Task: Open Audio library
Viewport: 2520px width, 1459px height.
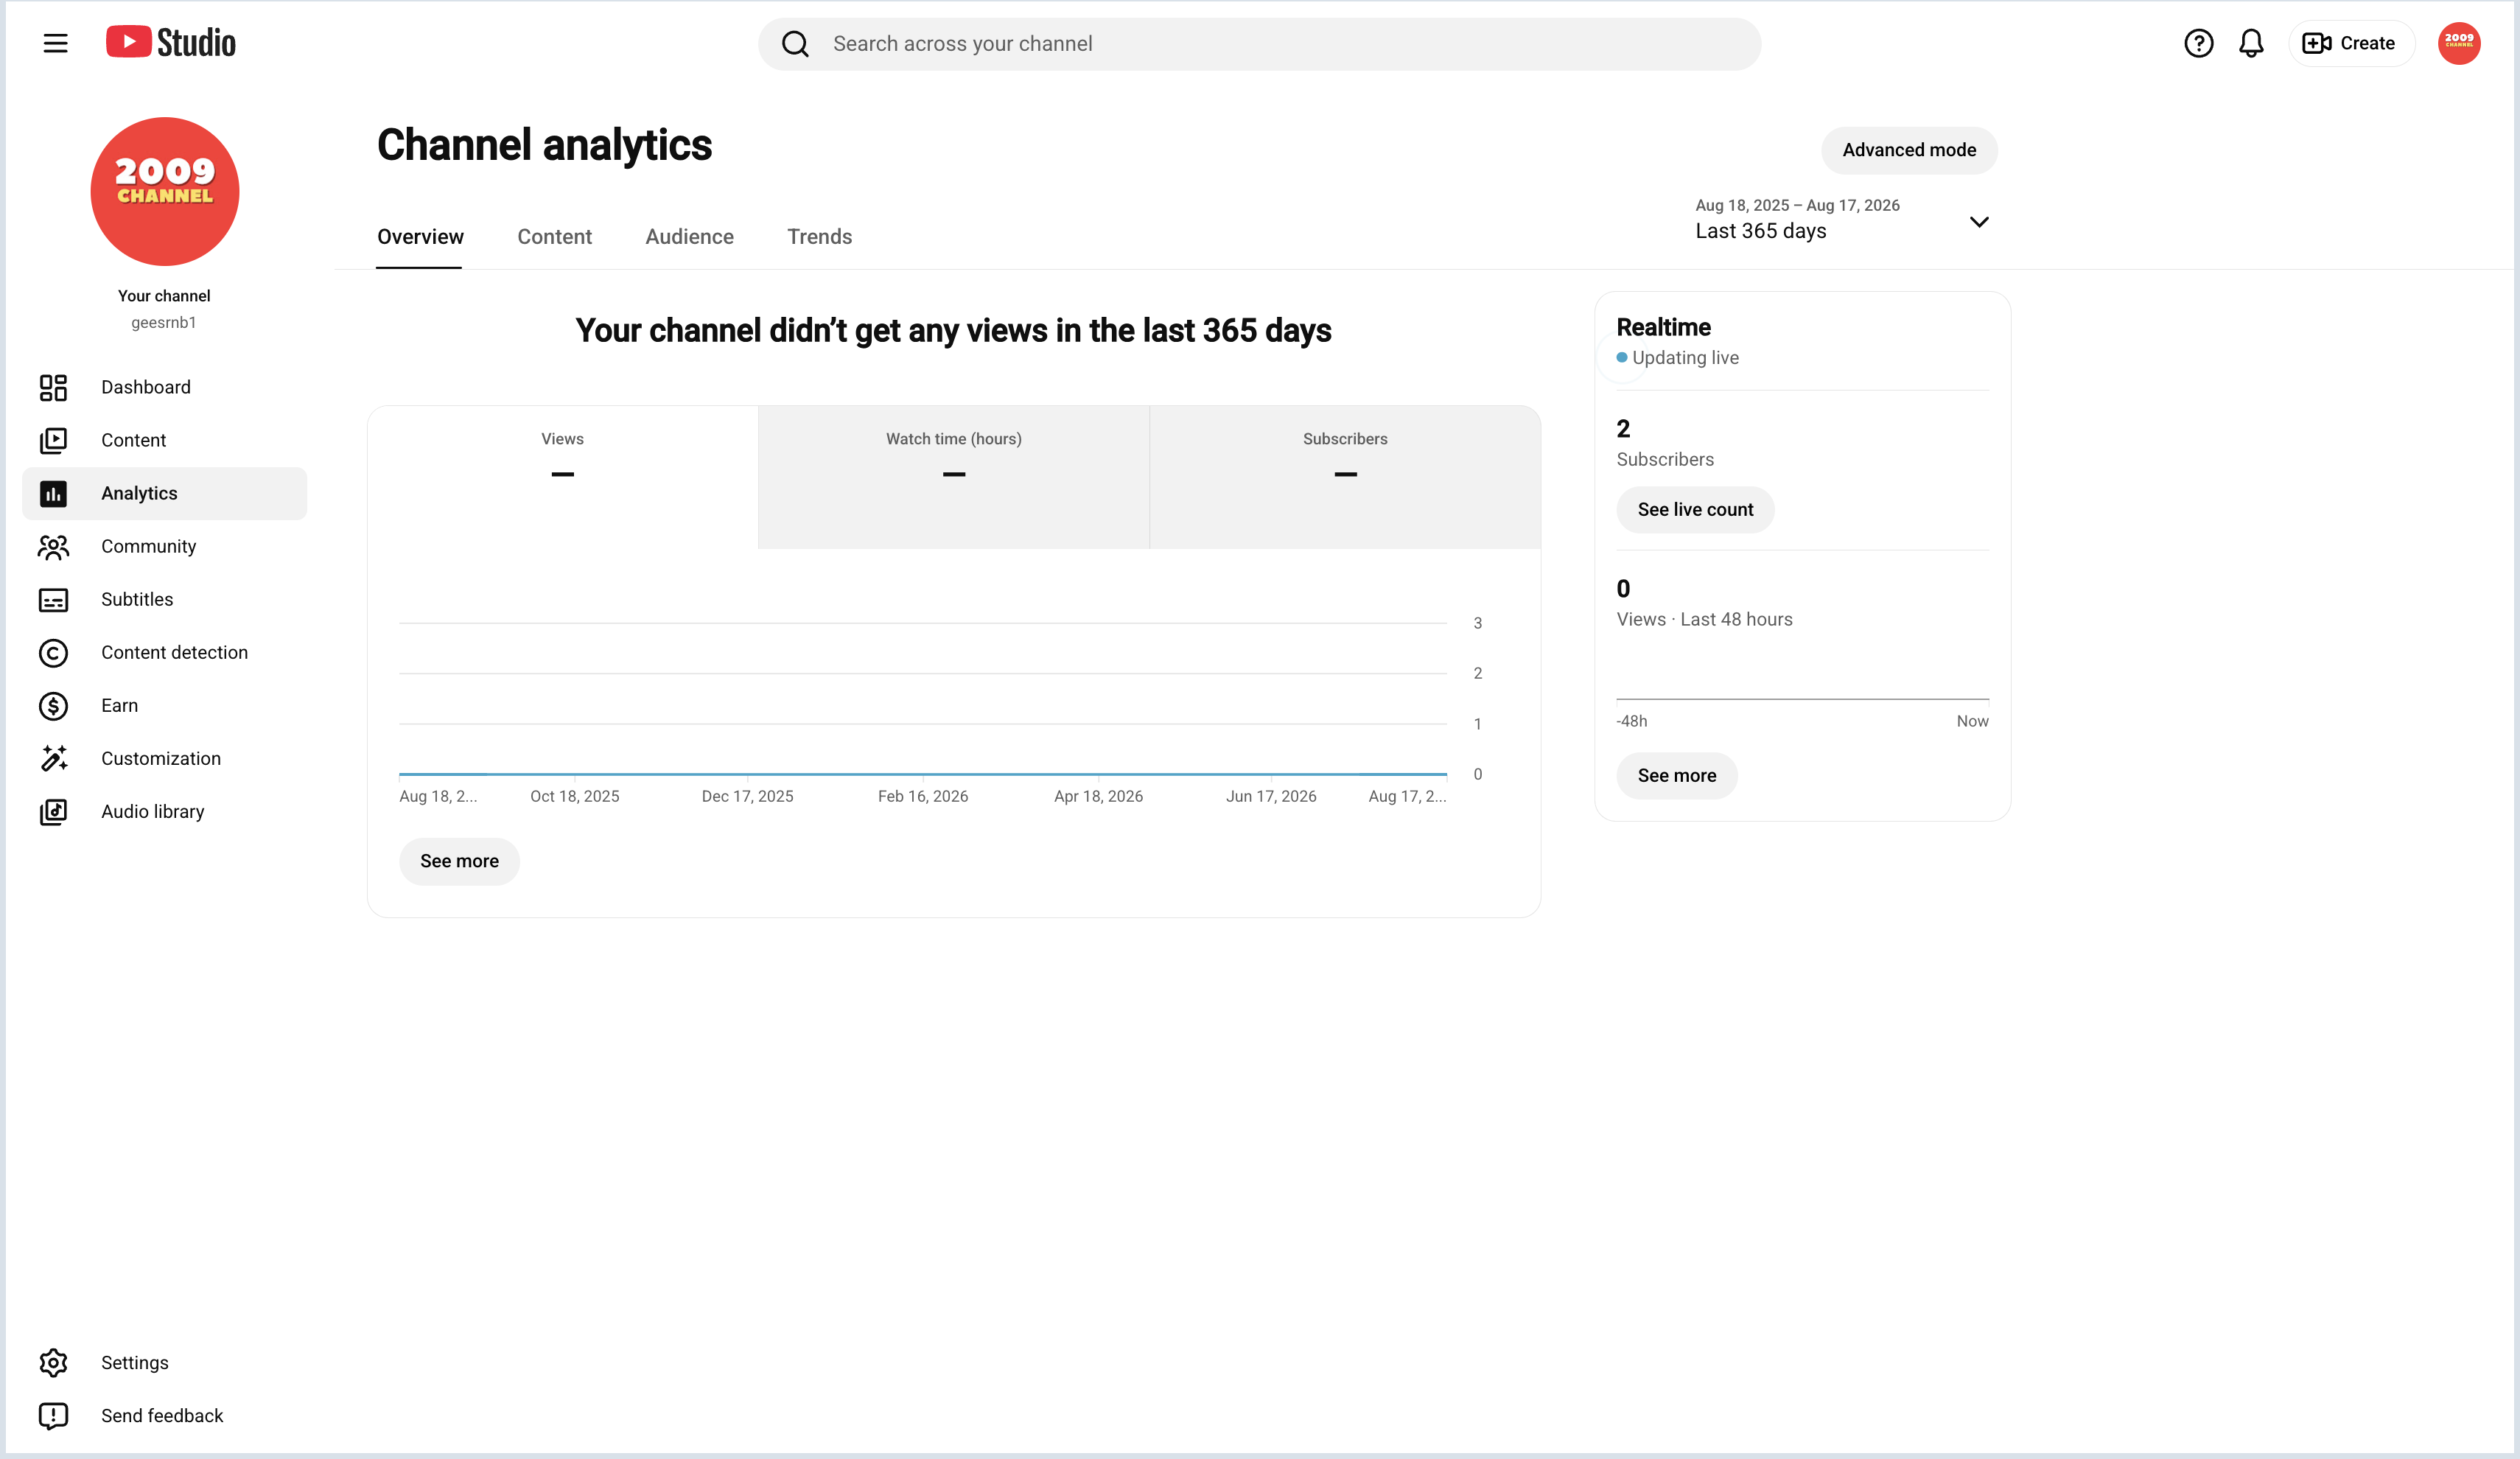Action: pyautogui.click(x=164, y=811)
